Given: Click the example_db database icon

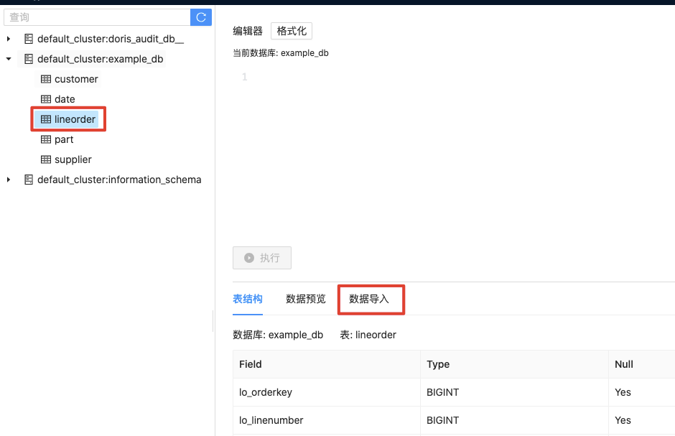Looking at the screenshot, I should point(29,59).
